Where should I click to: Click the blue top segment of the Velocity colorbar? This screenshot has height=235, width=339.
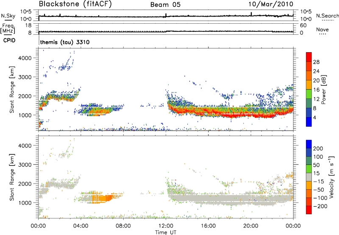coord(309,144)
